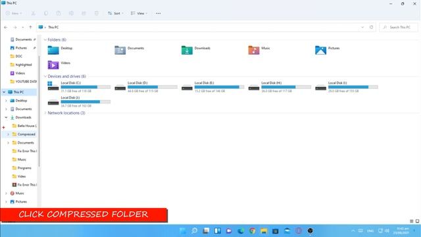The image size is (421, 237).
Task: Click navigation pane vertical scrollbar
Action: tap(39, 111)
